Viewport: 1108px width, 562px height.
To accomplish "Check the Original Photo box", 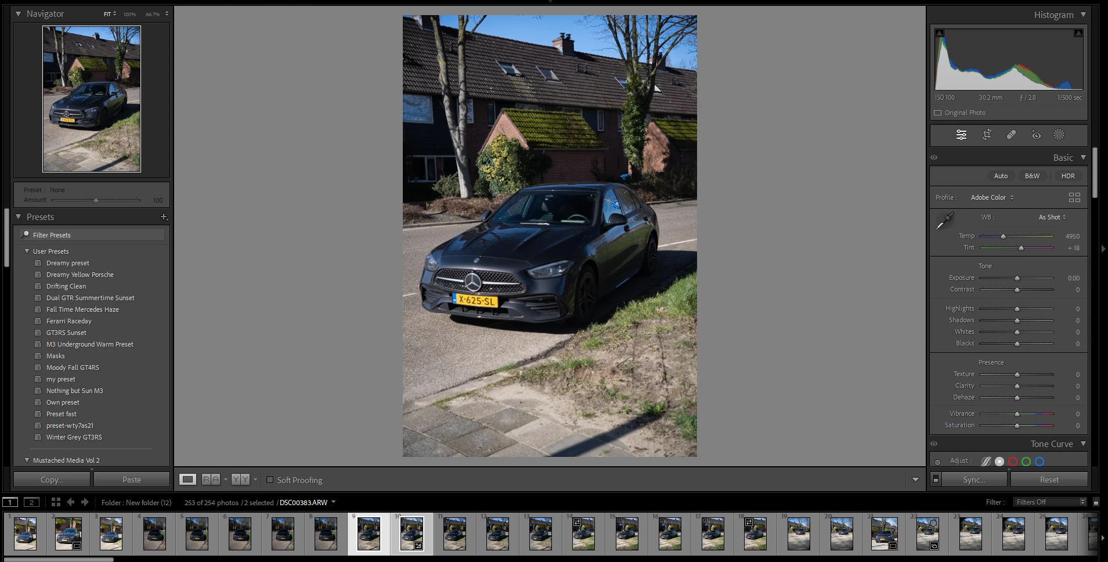I will point(938,113).
